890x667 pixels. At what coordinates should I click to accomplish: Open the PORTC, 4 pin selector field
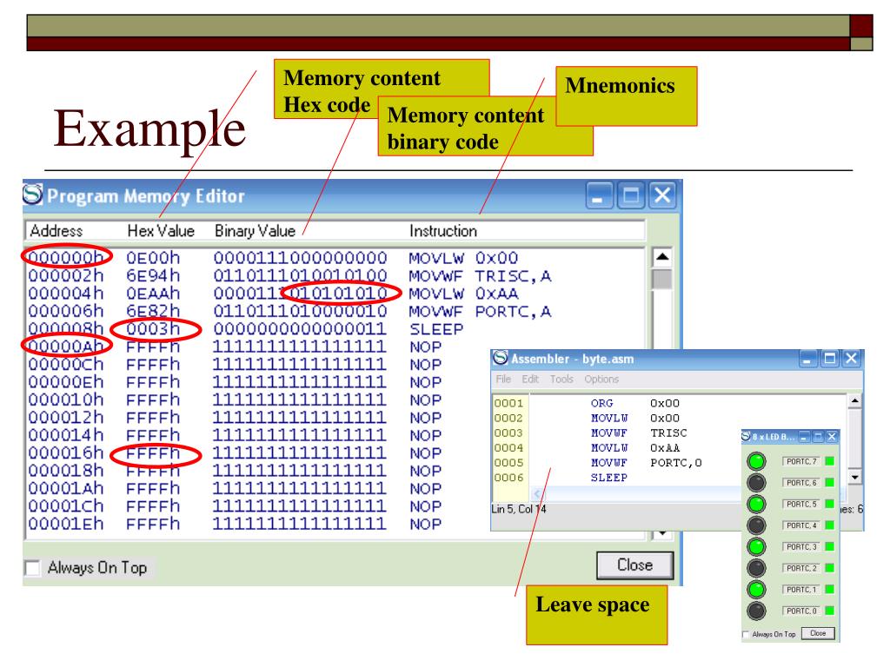coord(800,525)
